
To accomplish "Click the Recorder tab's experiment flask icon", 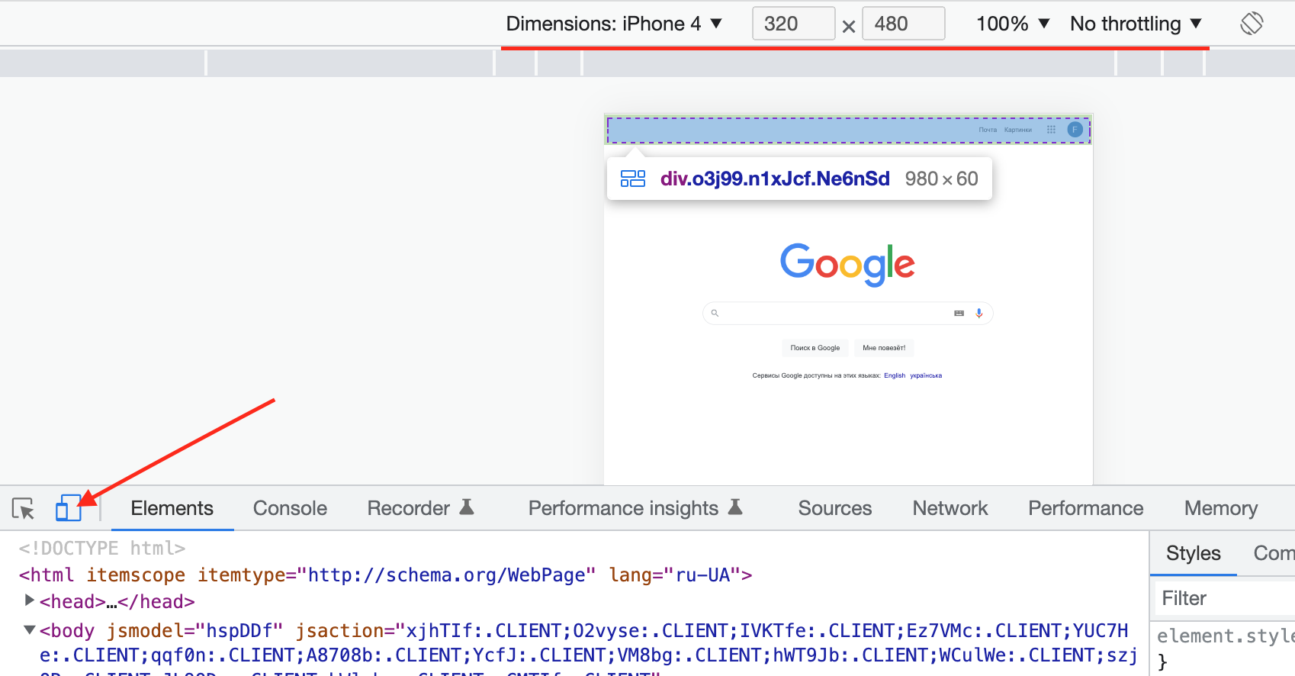I will [x=467, y=507].
